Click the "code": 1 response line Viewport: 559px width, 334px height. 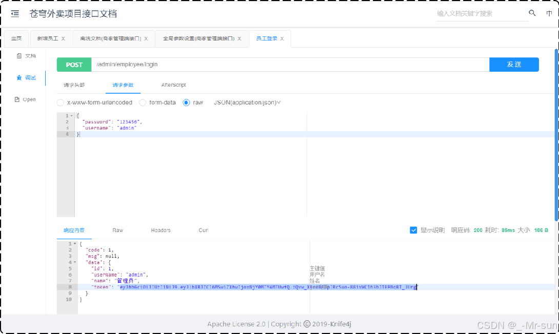click(99, 250)
